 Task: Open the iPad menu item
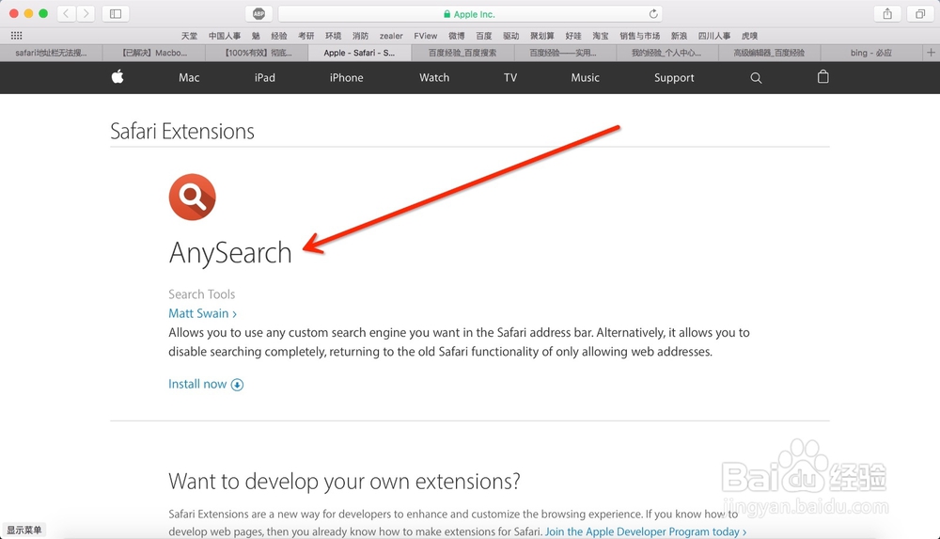264,77
